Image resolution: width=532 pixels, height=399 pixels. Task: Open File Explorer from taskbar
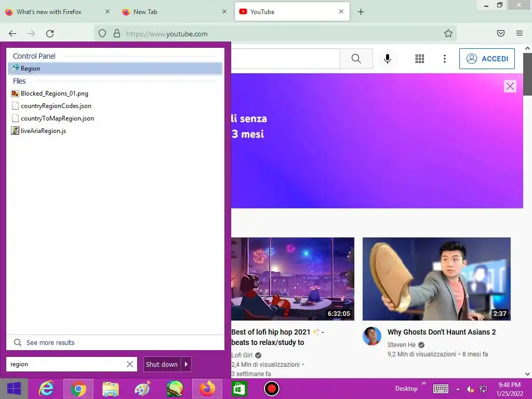pyautogui.click(x=111, y=389)
